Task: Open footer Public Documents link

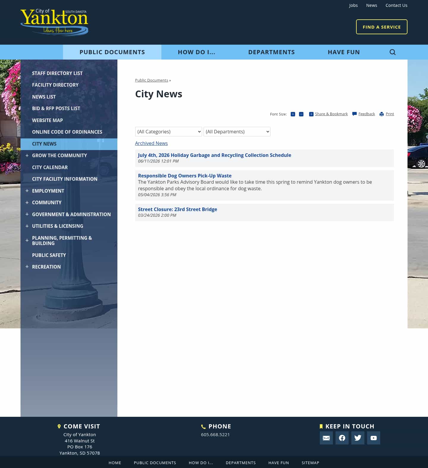Action: point(155,463)
